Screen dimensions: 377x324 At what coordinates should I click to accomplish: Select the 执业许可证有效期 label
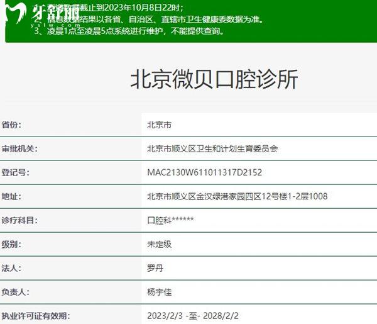coord(36,316)
